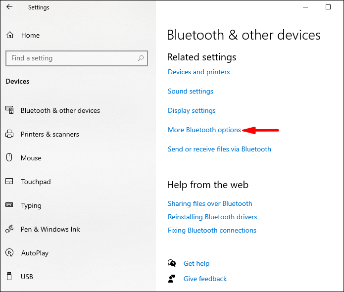Click the Pen & Windows Ink icon
This screenshot has width=344, height=292.
[x=9, y=229]
